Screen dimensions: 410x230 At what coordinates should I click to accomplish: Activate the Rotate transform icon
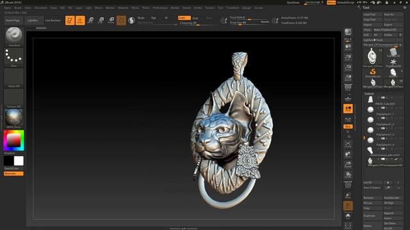coord(111,20)
